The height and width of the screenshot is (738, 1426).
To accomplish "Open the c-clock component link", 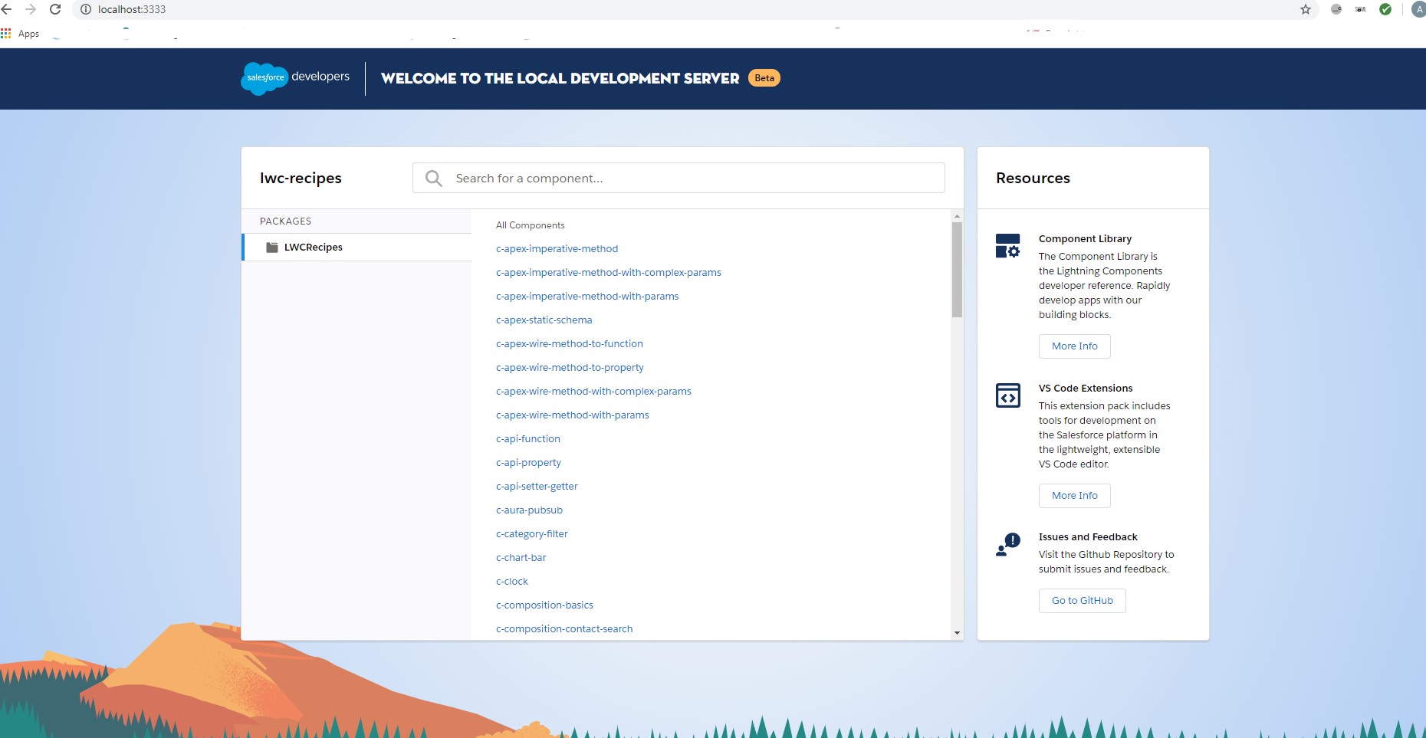I will point(511,581).
